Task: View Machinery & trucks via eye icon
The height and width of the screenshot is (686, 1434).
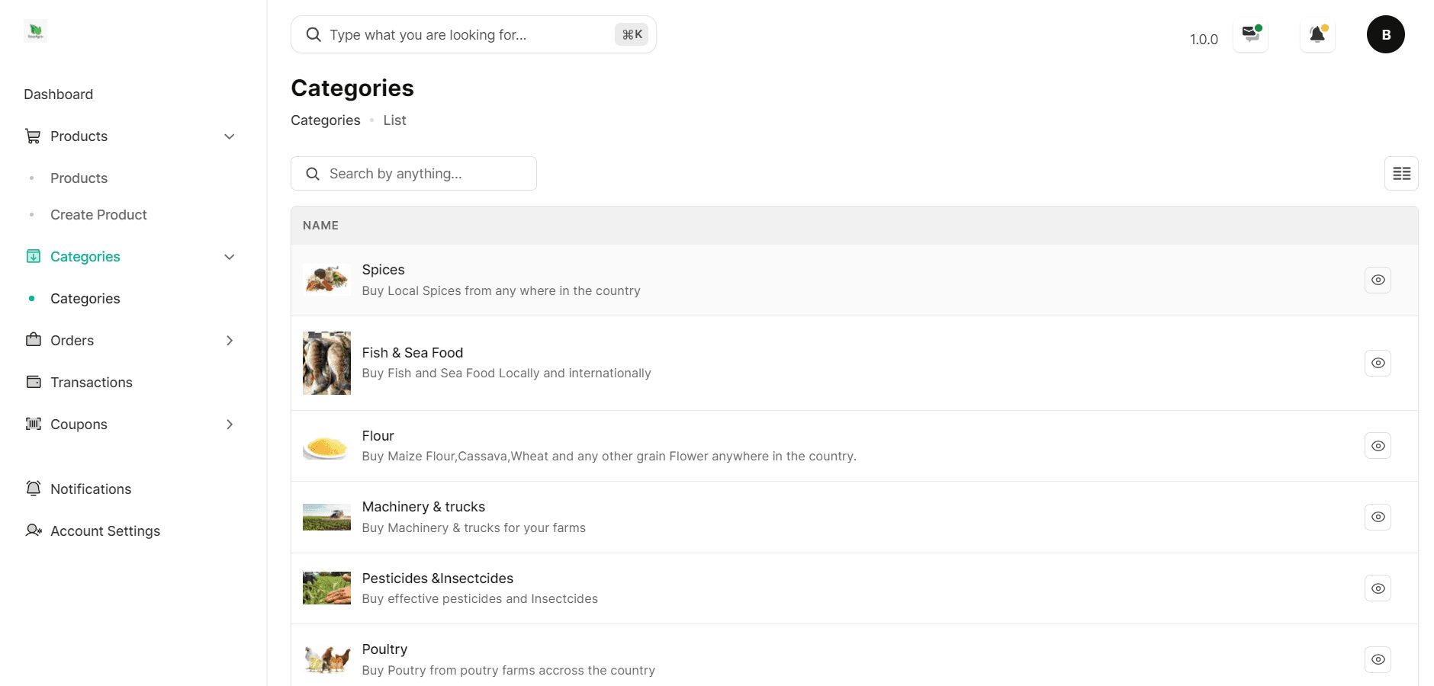Action: [x=1378, y=517]
